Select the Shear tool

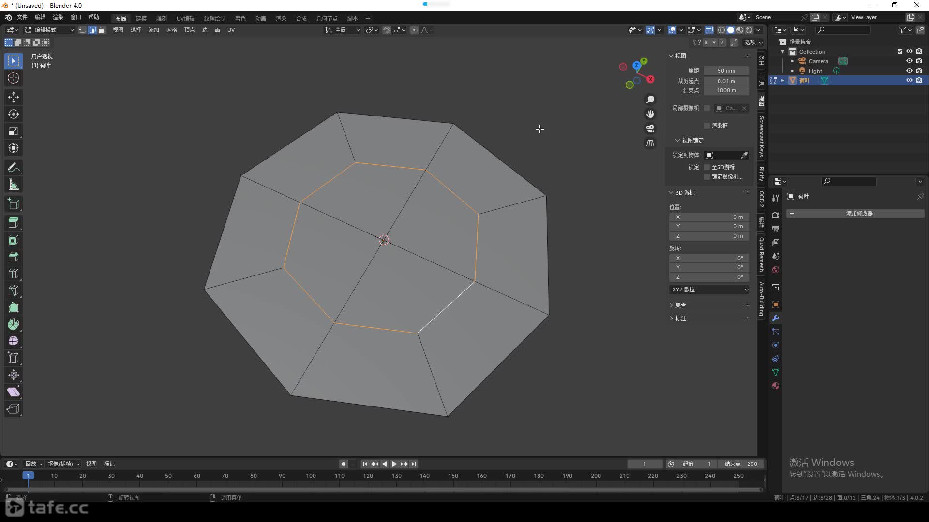tap(14, 392)
